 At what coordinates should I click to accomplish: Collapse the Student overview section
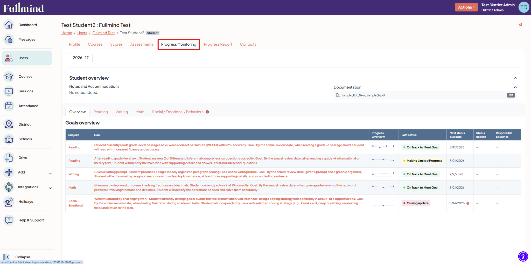pos(515,78)
